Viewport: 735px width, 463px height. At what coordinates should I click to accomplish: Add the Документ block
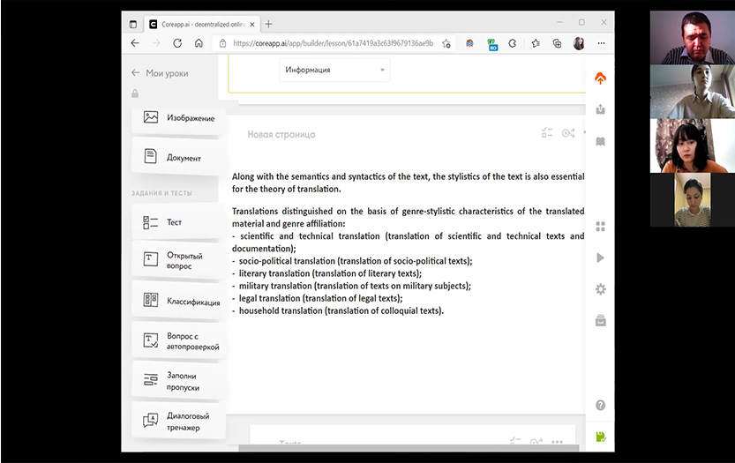178,157
